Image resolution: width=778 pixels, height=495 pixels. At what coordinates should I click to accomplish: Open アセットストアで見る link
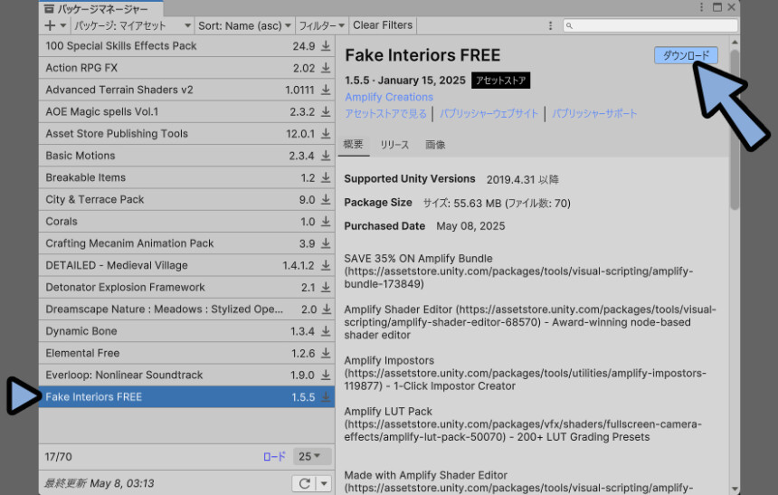coord(385,114)
